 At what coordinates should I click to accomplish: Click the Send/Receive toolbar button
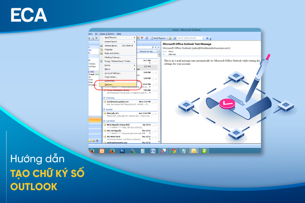point(158,38)
